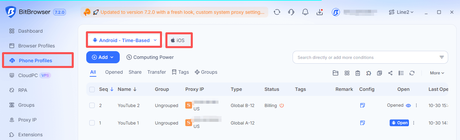Open search filter conditions icon
The height and width of the screenshot is (140, 460).
pyautogui.click(x=441, y=57)
